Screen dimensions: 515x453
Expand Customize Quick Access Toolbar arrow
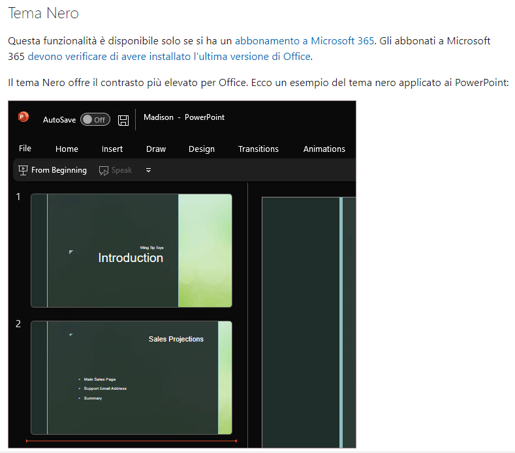click(x=148, y=170)
